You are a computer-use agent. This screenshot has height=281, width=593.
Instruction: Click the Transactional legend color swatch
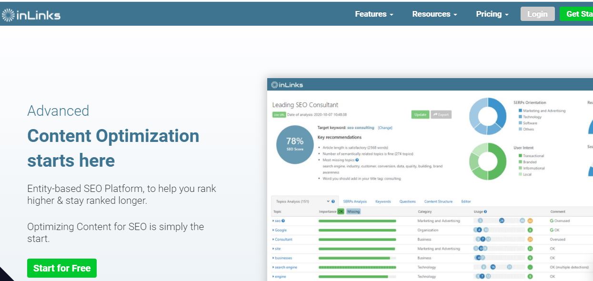[520, 156]
